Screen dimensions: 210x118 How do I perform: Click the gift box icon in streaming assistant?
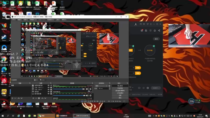(x=142, y=30)
